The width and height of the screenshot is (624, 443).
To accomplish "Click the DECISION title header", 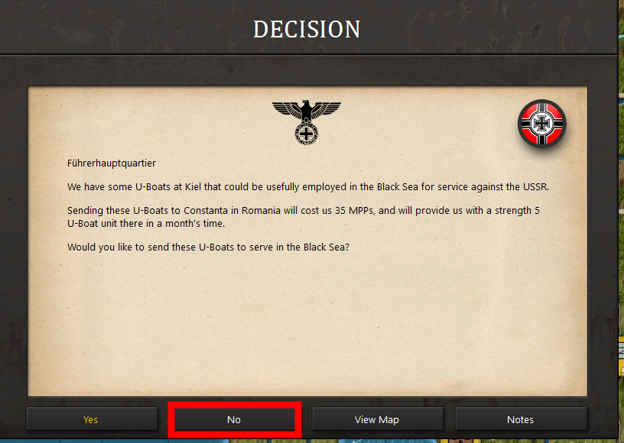I will click(x=307, y=29).
